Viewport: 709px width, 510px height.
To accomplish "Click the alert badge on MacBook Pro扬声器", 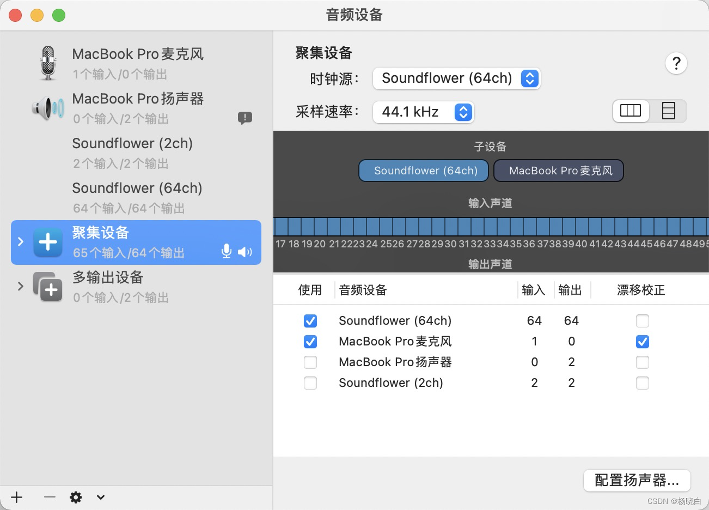I will (x=245, y=118).
